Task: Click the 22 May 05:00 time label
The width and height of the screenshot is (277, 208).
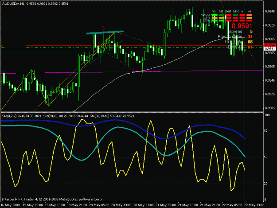Action: [x=232, y=205]
